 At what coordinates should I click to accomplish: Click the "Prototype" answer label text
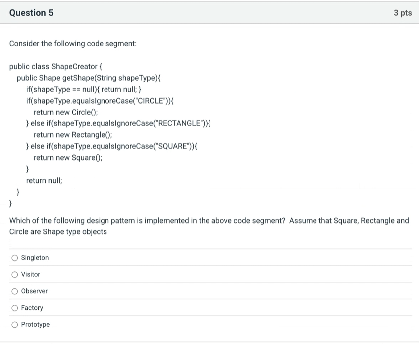[x=35, y=324]
